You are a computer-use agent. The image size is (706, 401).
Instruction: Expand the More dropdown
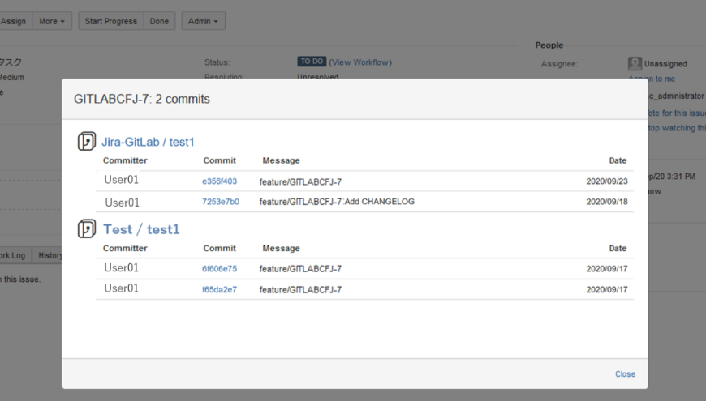tap(52, 21)
